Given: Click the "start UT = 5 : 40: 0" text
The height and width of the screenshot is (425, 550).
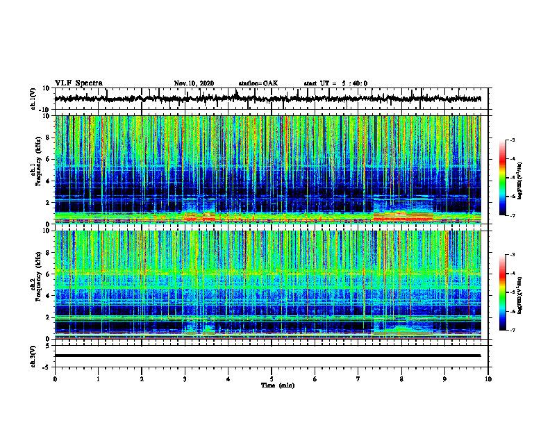Looking at the screenshot, I should (335, 83).
